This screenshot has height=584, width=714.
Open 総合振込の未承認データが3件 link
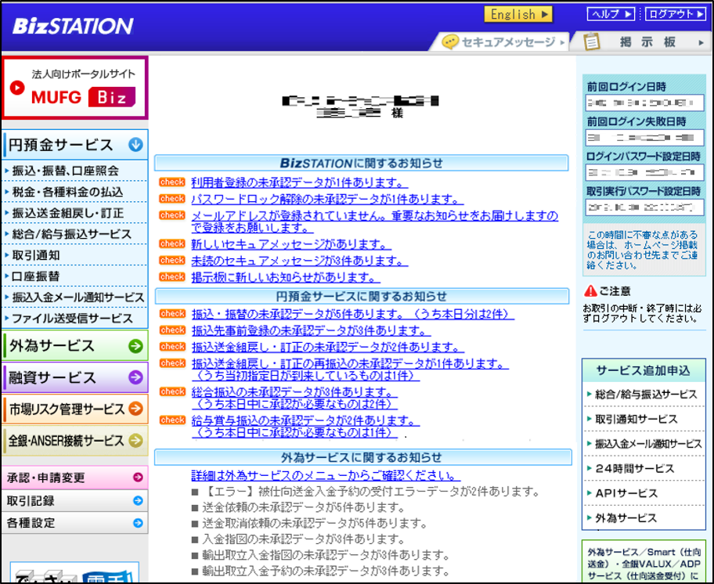pyautogui.click(x=294, y=398)
